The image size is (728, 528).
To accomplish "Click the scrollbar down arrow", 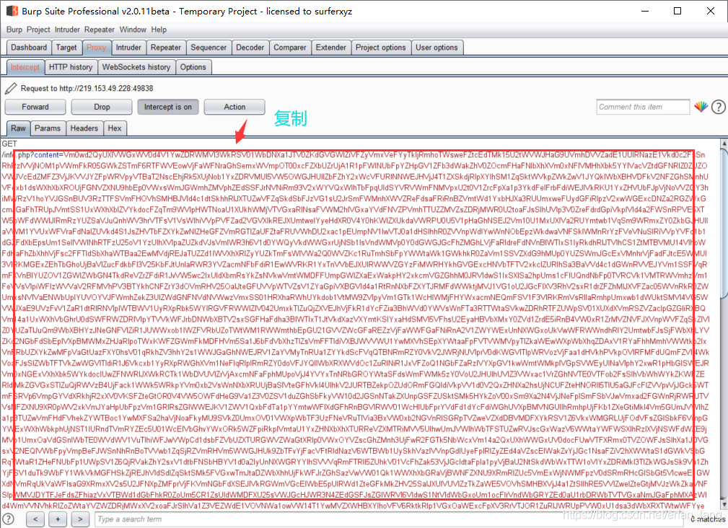I will coord(724,504).
